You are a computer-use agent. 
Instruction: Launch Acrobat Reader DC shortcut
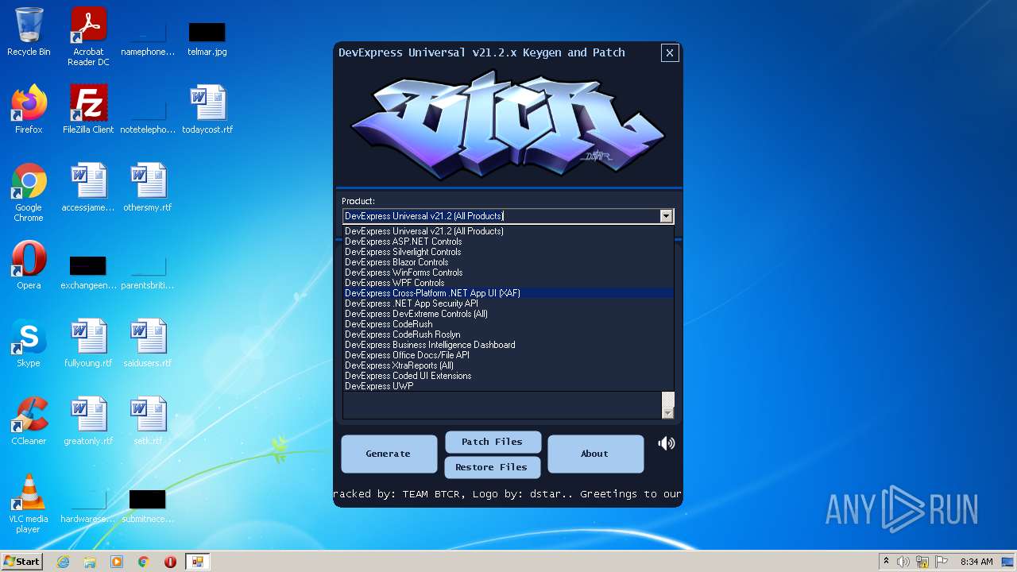coord(88,37)
